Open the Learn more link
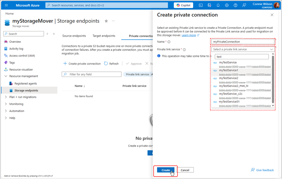Screen dimensions: 282x179 189,35
